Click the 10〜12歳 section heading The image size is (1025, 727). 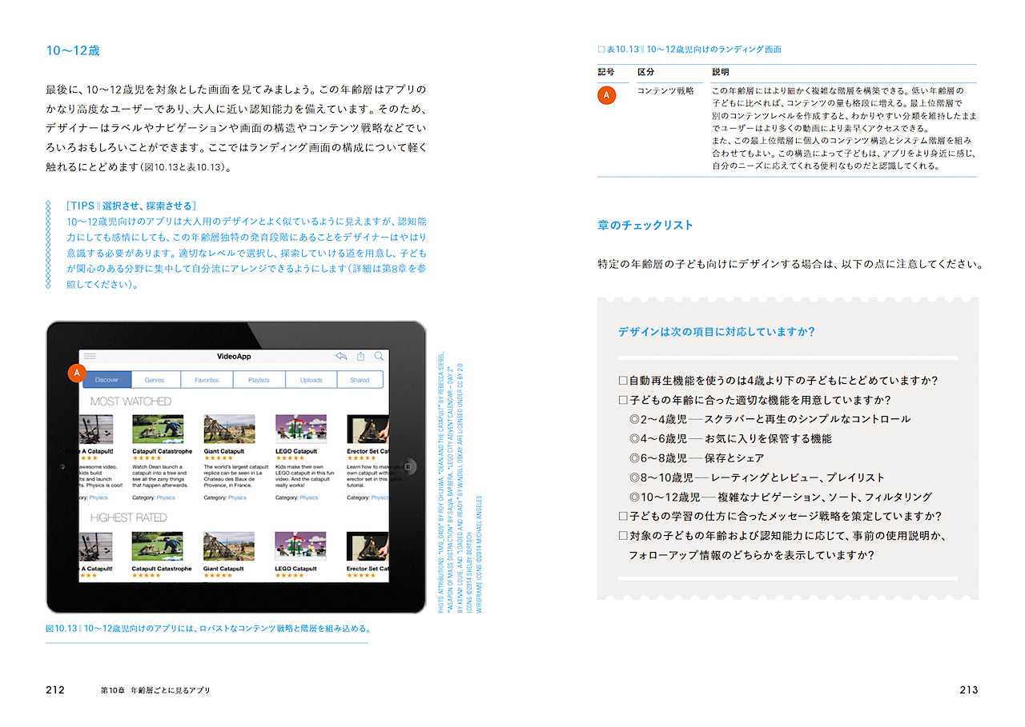73,51
